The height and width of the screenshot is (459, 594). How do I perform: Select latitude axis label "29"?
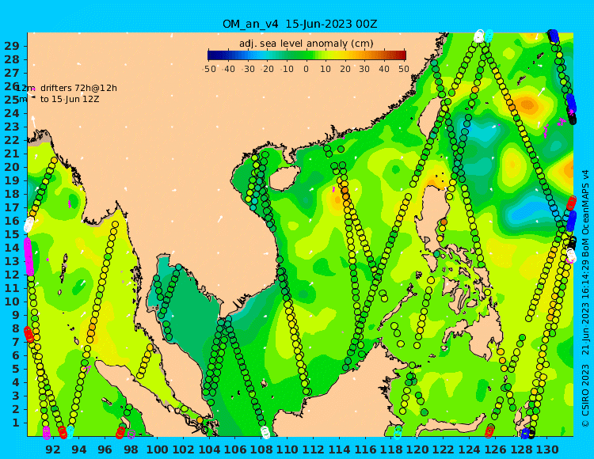pos(11,46)
